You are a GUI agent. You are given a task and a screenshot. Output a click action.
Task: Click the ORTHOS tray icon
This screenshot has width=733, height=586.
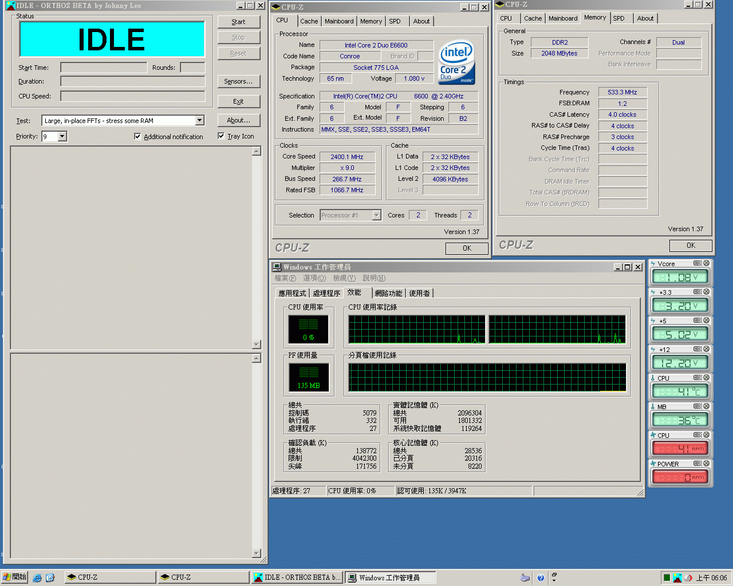677,578
